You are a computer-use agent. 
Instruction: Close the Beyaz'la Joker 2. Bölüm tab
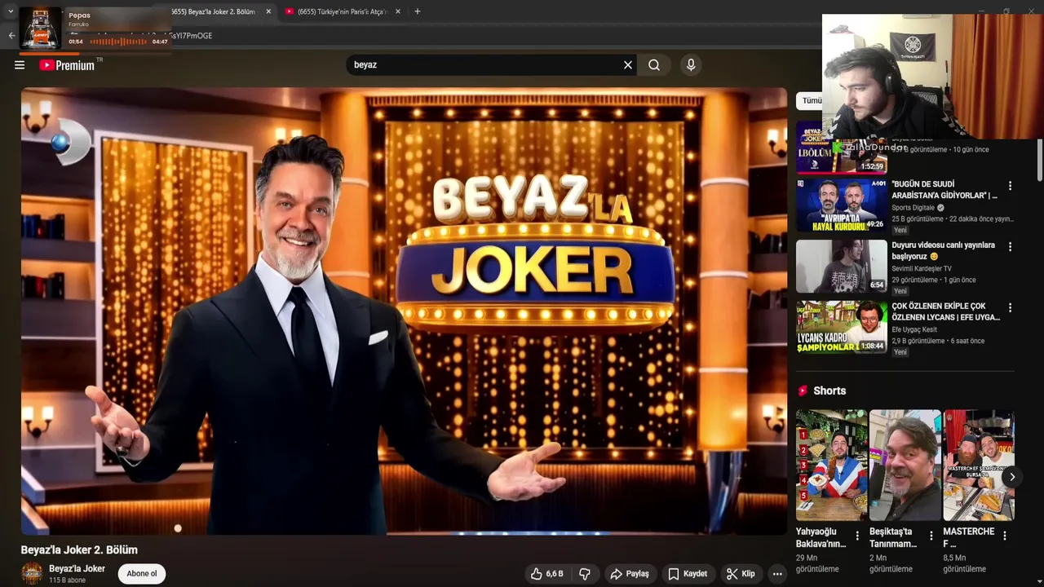(x=268, y=11)
